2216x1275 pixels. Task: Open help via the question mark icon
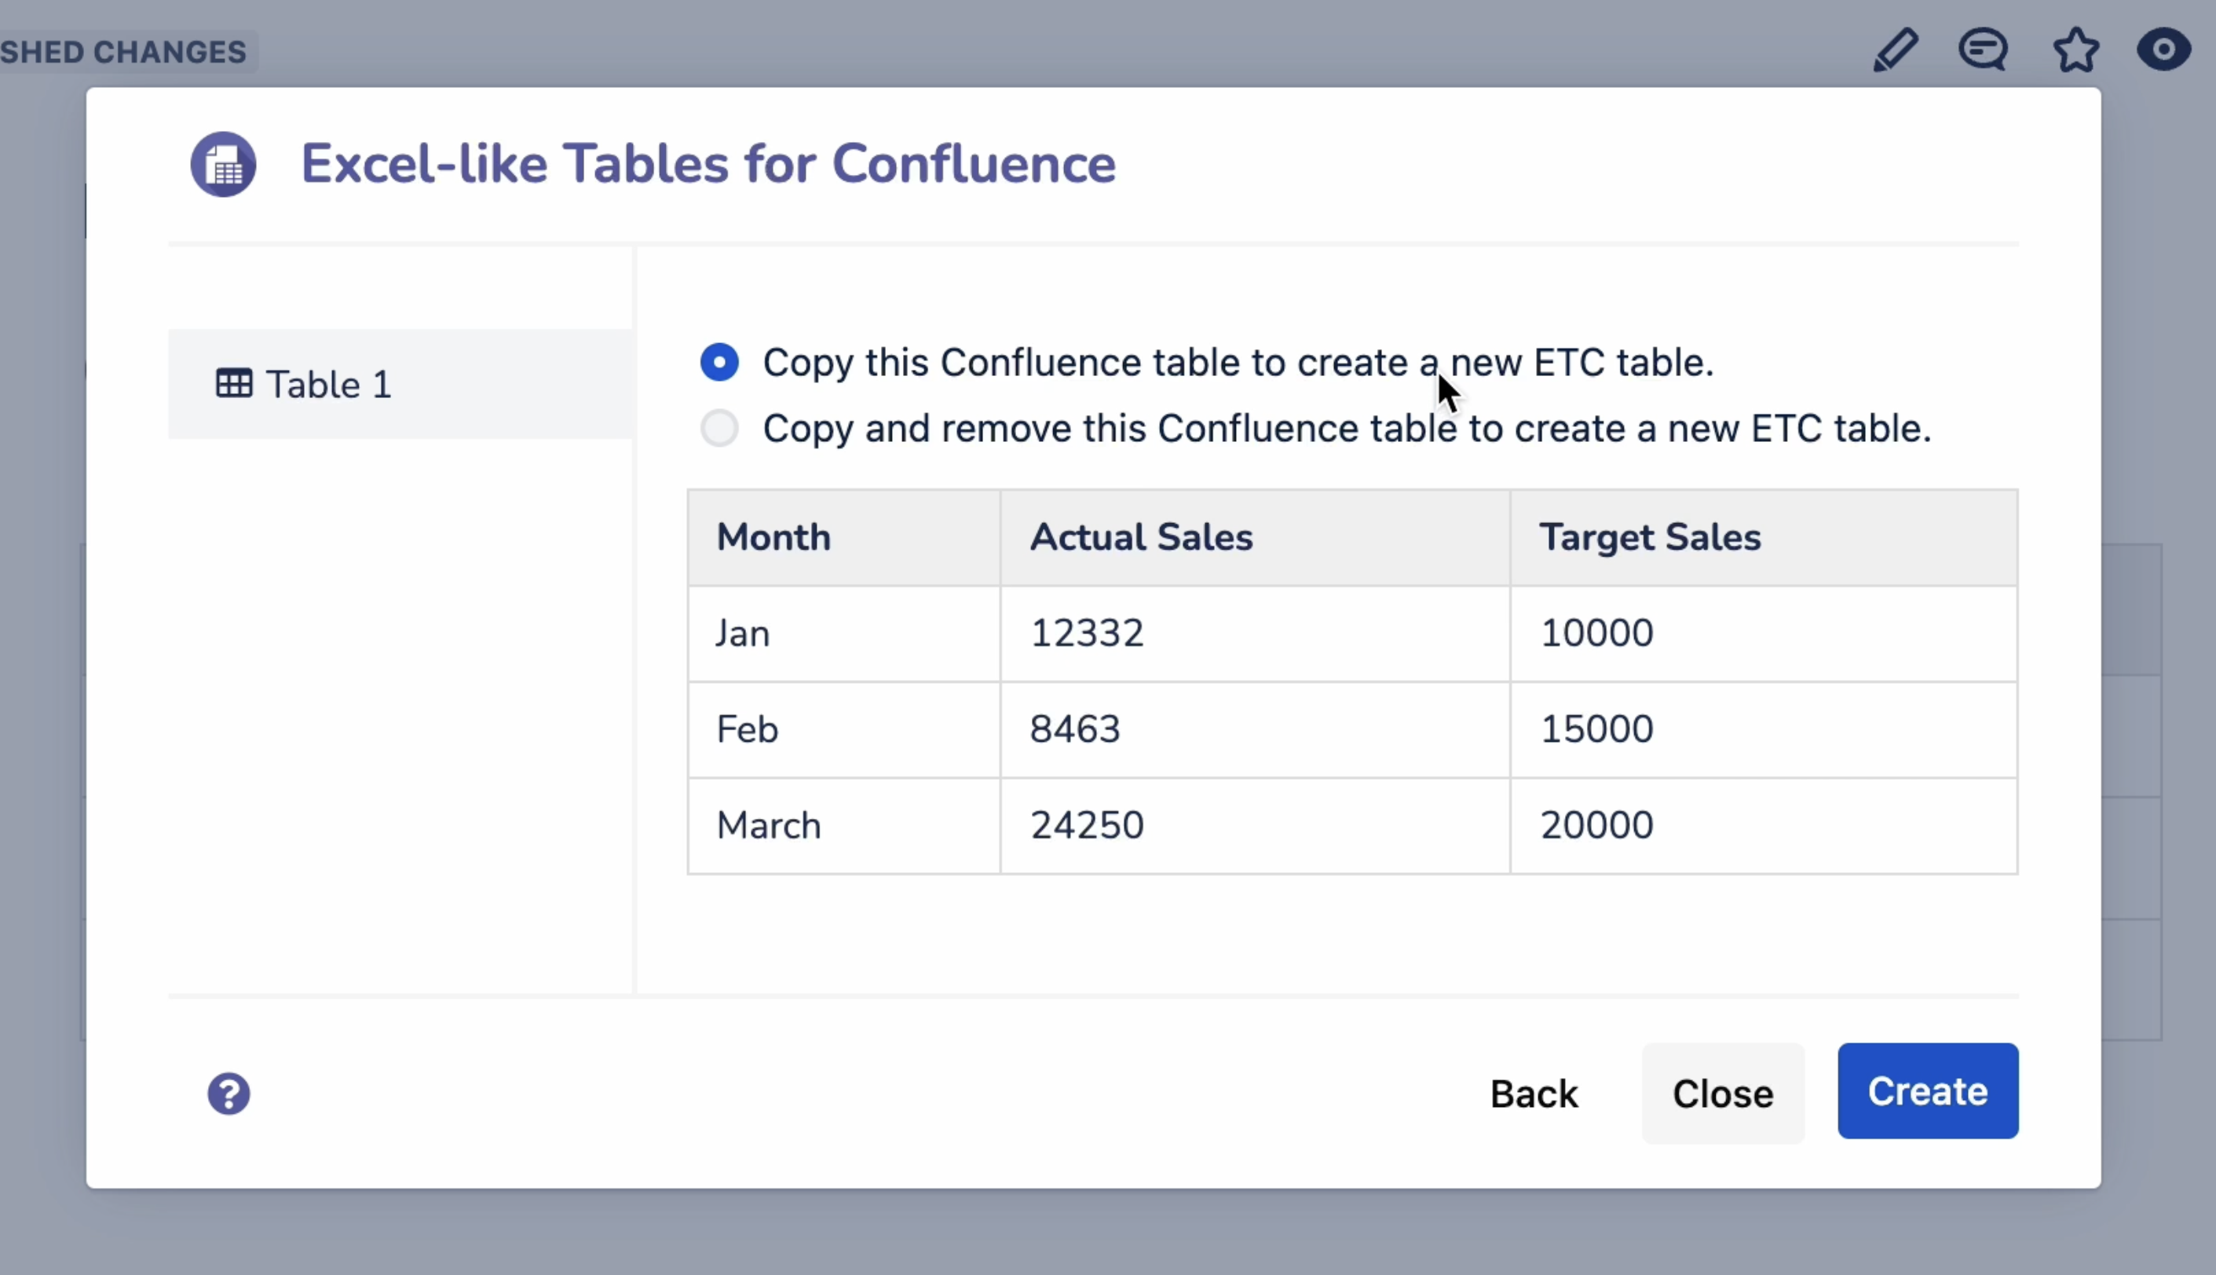[229, 1094]
